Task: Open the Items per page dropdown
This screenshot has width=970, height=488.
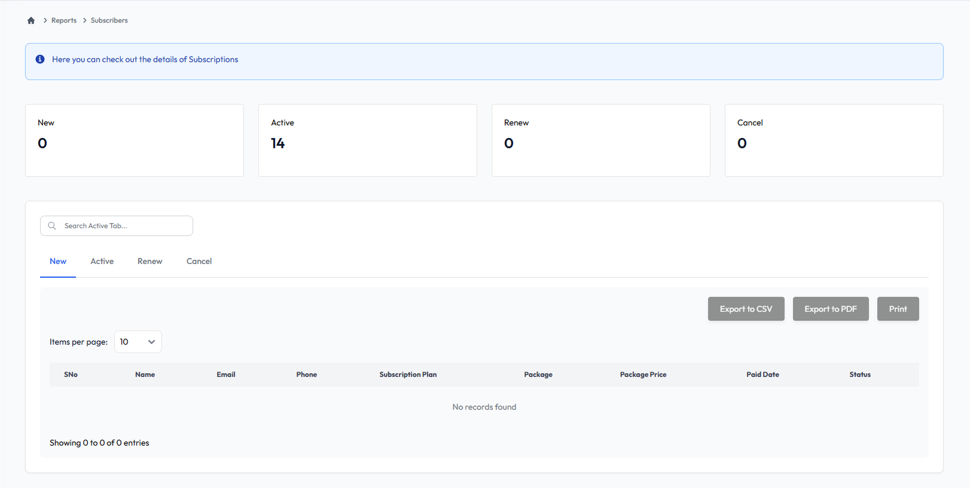Action: [x=138, y=342]
